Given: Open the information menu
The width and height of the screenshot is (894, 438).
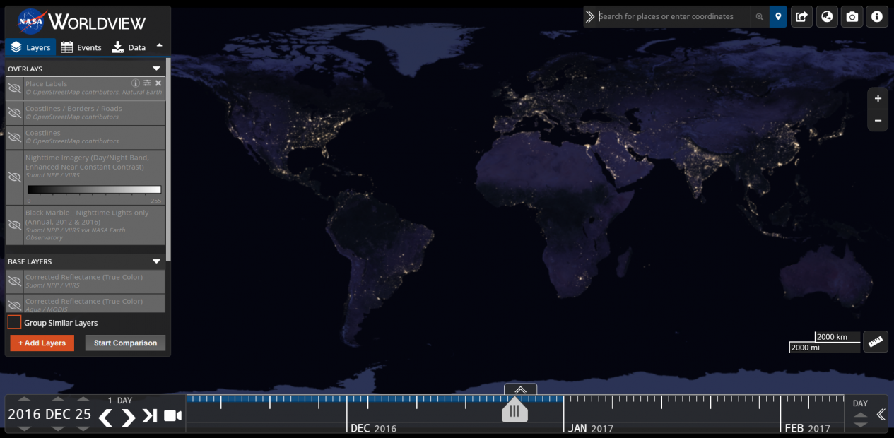Looking at the screenshot, I should coord(877,16).
